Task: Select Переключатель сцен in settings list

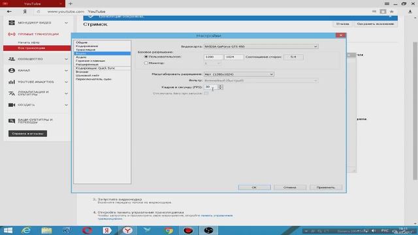Action: tap(93, 79)
